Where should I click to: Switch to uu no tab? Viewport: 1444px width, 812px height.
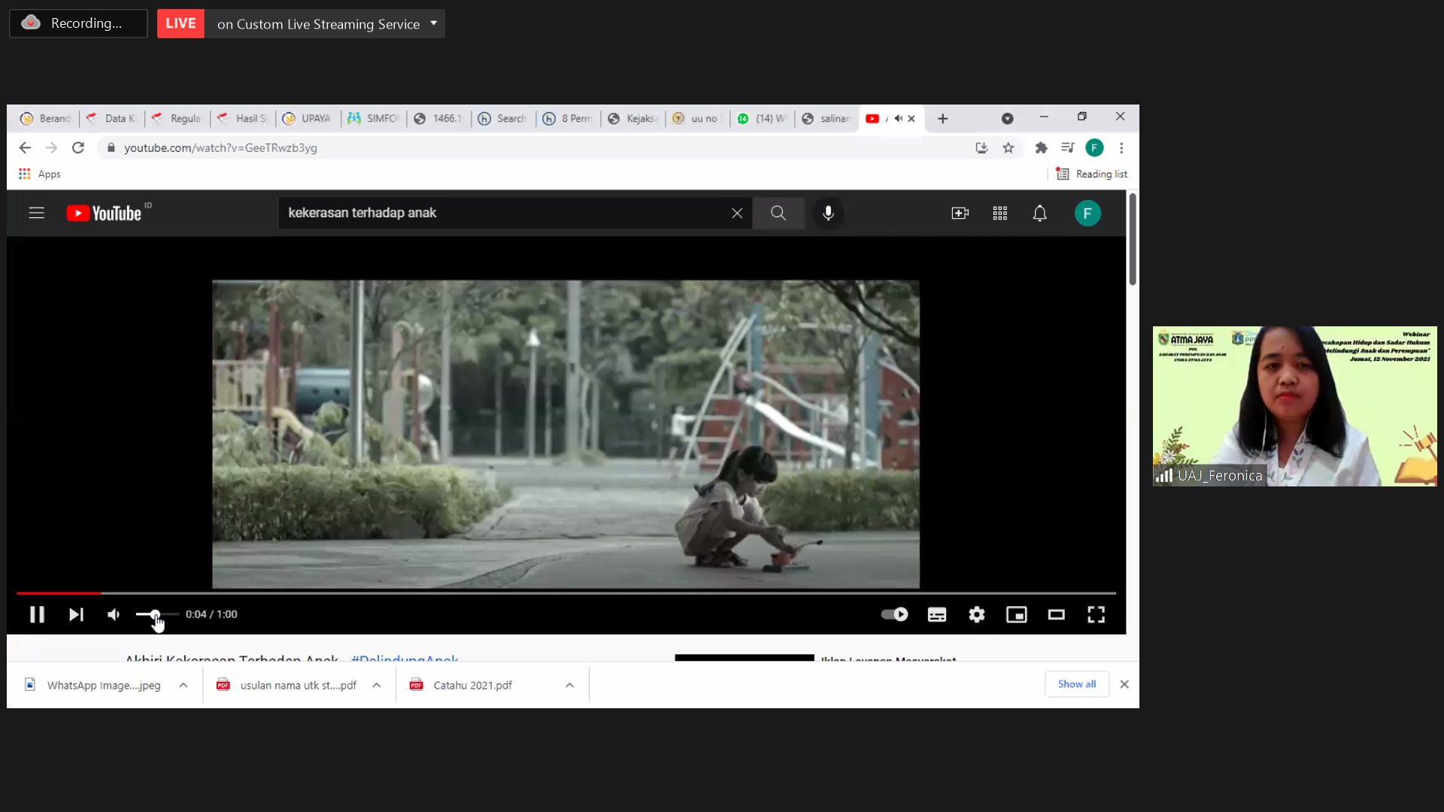point(698,118)
